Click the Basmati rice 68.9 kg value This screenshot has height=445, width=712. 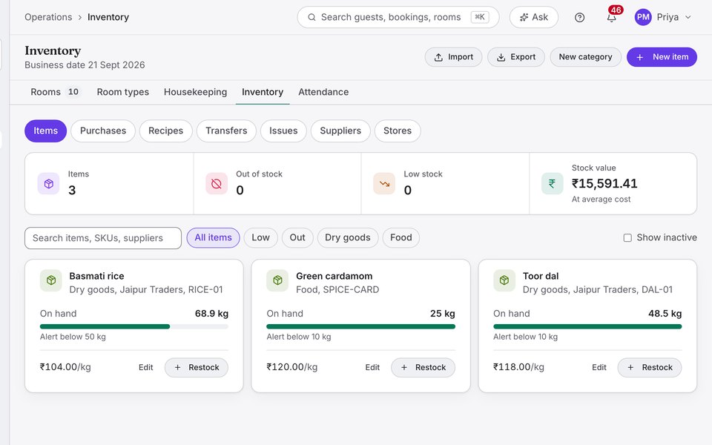[211, 314]
